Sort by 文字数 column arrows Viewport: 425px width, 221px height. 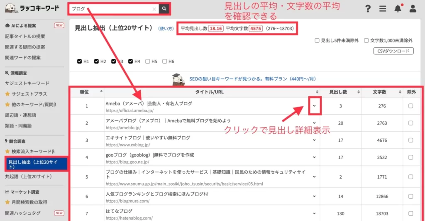(400, 92)
